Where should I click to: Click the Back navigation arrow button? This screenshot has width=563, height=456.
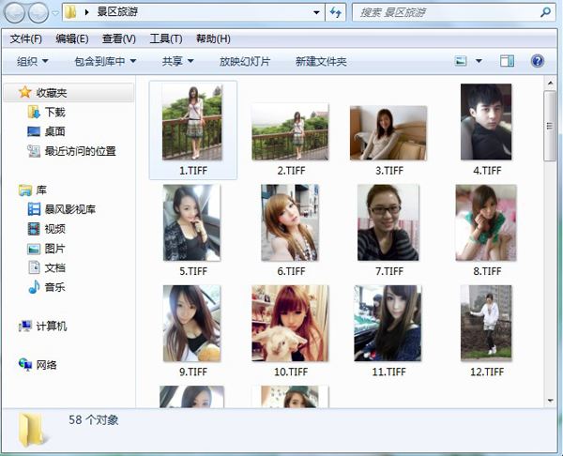pyautogui.click(x=14, y=13)
